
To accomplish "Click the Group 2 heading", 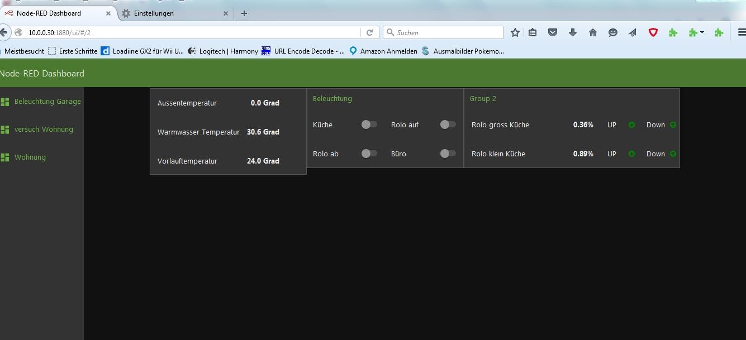I will (483, 98).
